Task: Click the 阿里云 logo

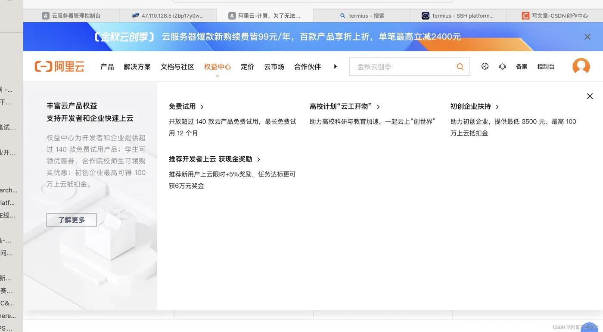Action: tap(59, 66)
